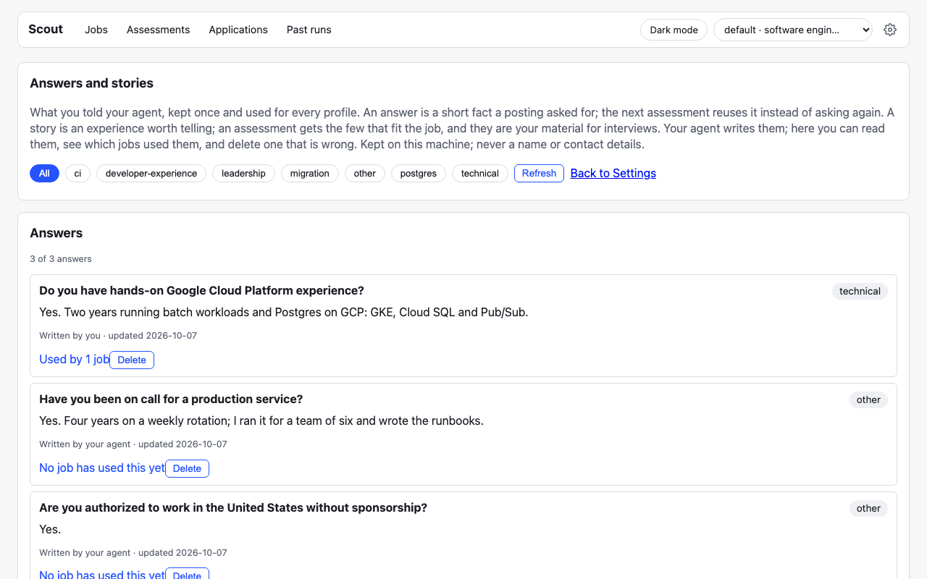Click the GKE, Cloud SQL and Pub/Sub answer text
The image size is (927, 579).
coord(284,313)
